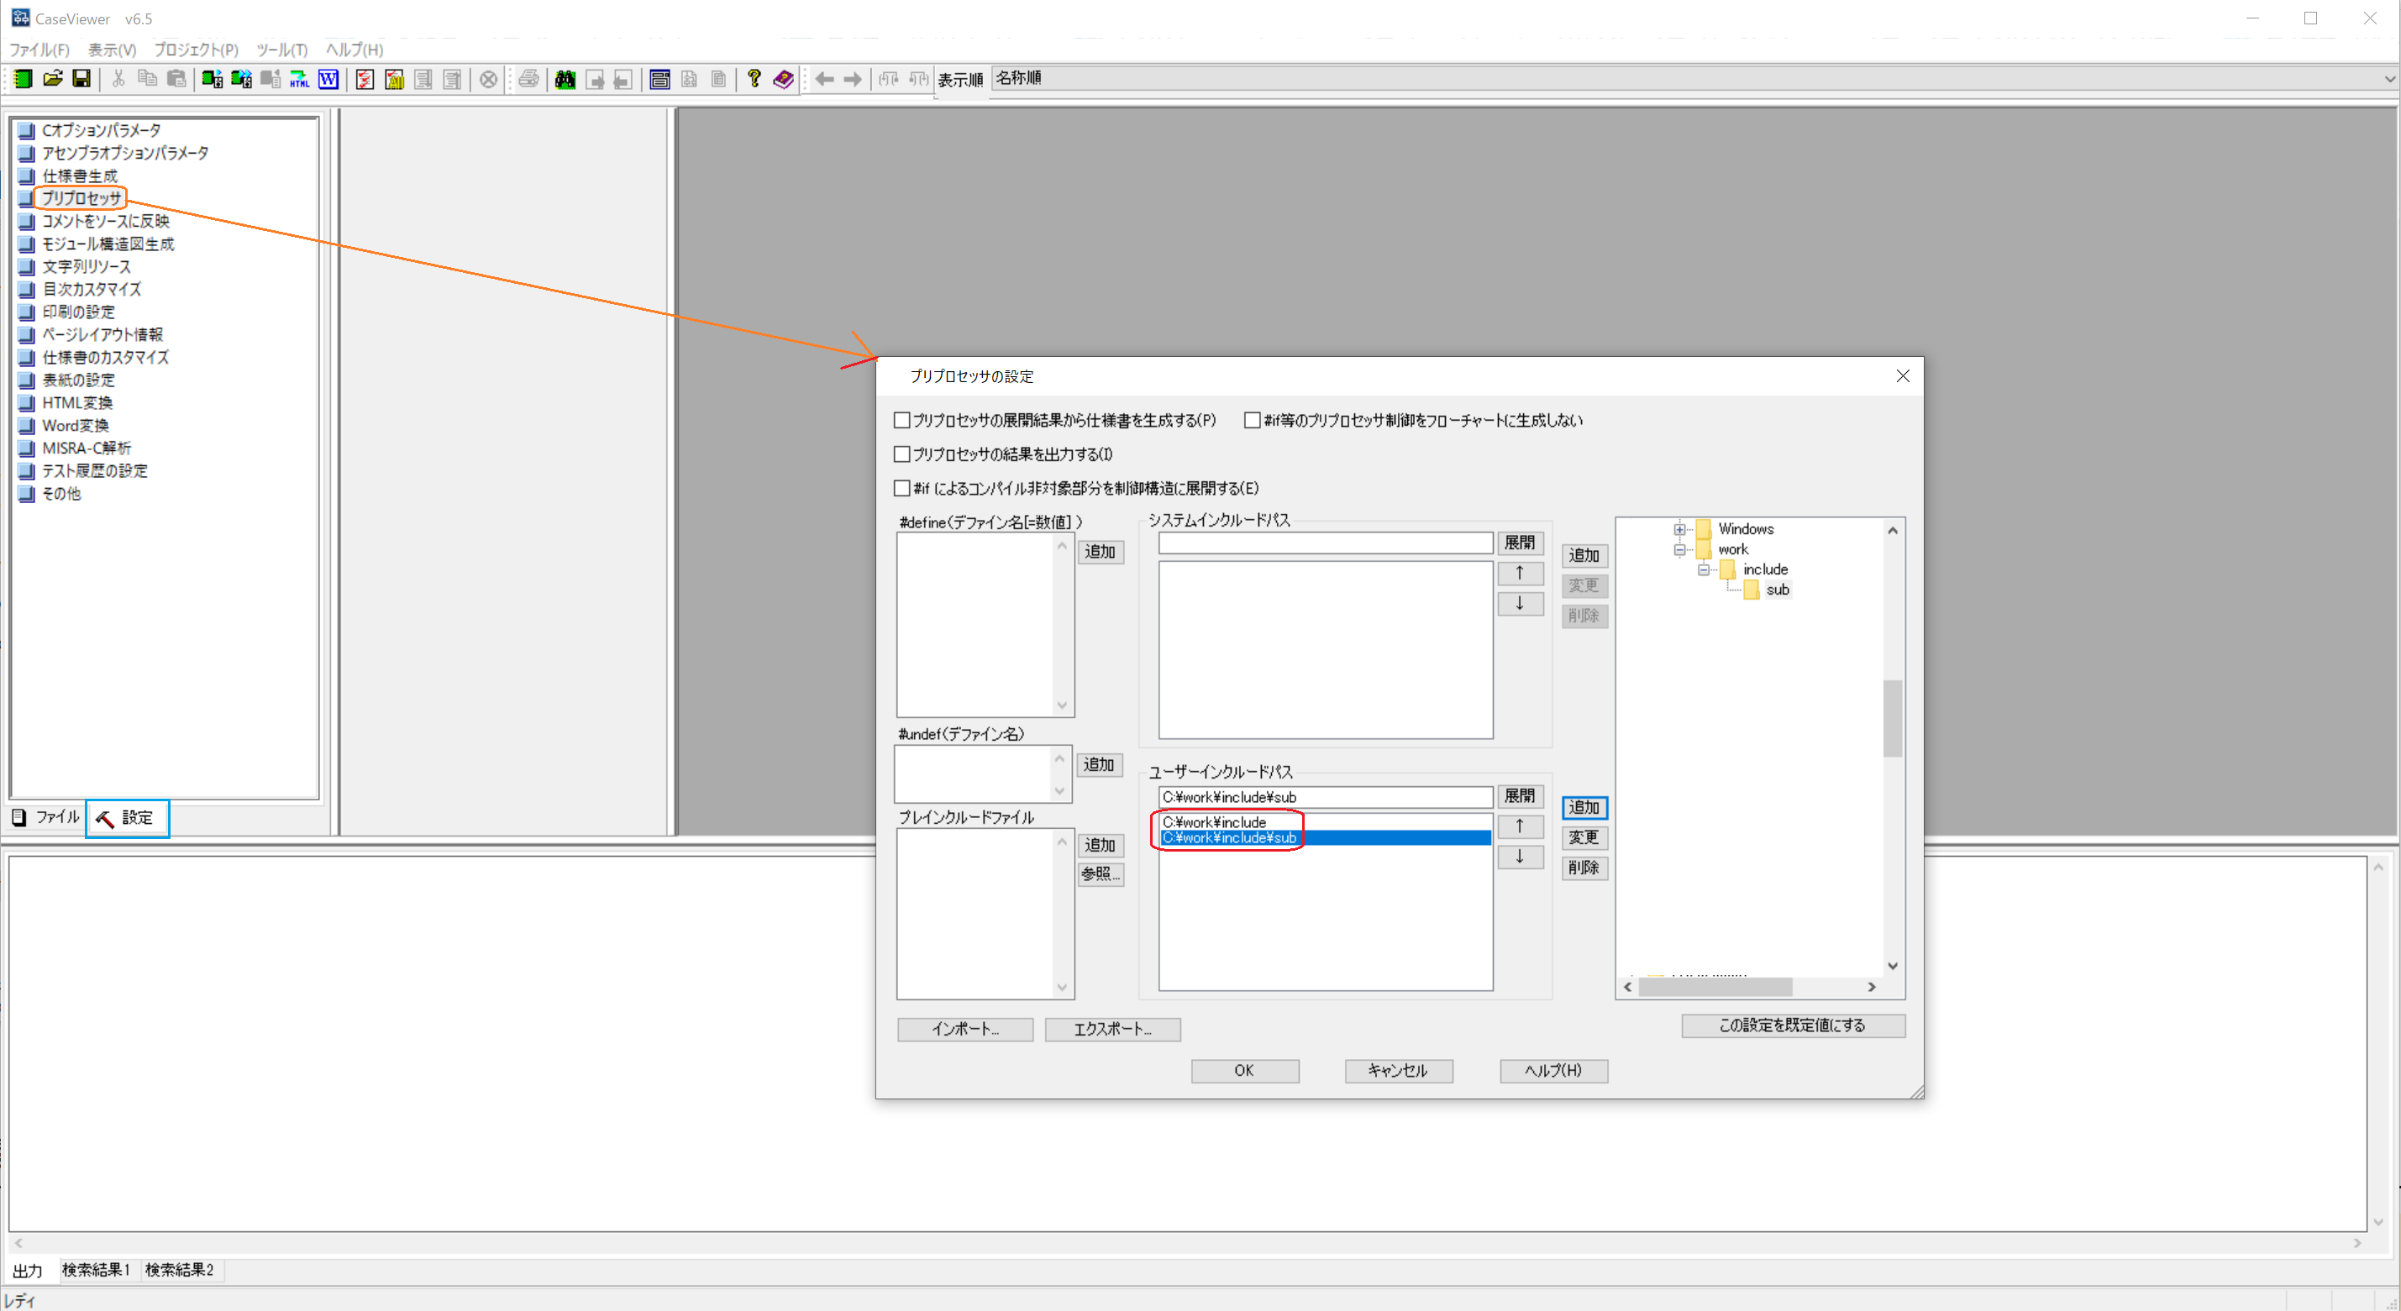
Task: Collapse the work folder in tree
Action: (1679, 550)
